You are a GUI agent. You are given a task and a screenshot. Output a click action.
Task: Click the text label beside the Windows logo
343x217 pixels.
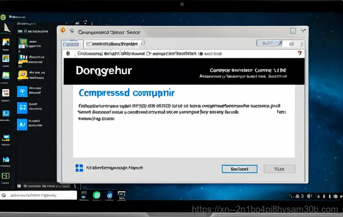click(x=114, y=168)
